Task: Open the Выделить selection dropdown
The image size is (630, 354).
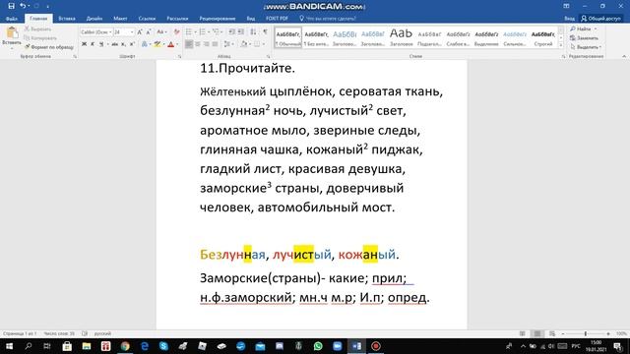Action: click(x=586, y=47)
